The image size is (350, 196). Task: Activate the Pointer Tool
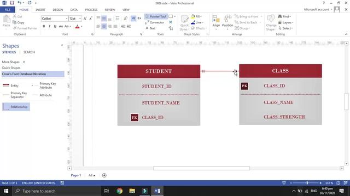coord(155,16)
